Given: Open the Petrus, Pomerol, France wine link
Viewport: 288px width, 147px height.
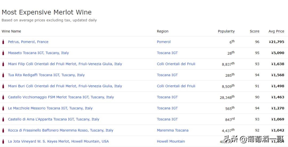Looking at the screenshot, I should 28,42.
